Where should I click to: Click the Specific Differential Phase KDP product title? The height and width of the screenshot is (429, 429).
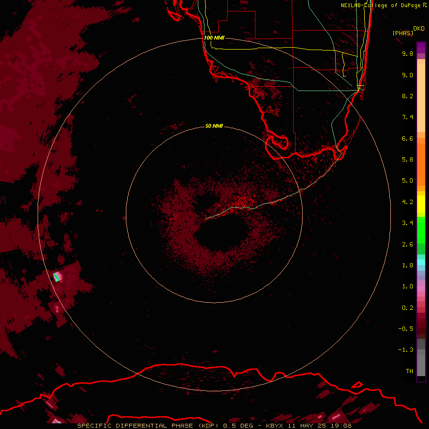[148, 426]
